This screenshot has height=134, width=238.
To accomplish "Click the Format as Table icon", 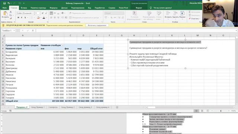I will (x=149, y=13).
